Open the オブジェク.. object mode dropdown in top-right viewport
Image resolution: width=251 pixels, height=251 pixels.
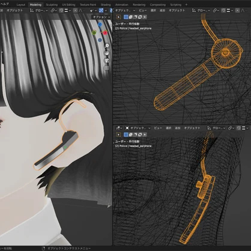[125, 10]
